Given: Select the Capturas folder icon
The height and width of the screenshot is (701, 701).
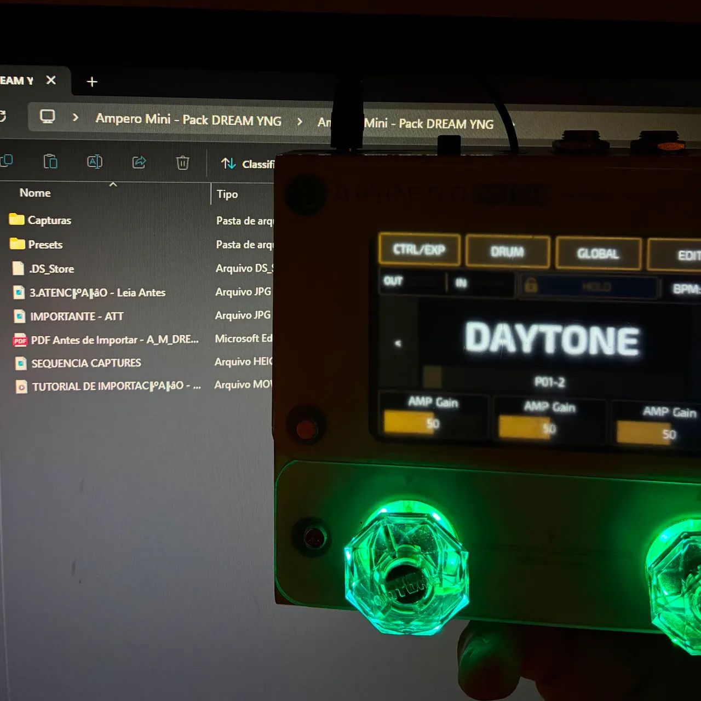Looking at the screenshot, I should click(17, 220).
